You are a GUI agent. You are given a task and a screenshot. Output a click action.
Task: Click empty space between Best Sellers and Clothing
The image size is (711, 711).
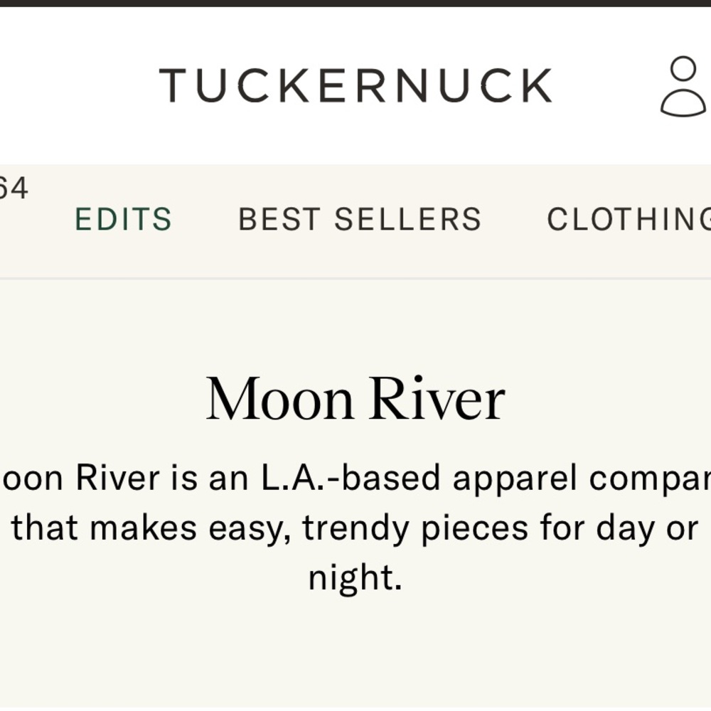(514, 220)
